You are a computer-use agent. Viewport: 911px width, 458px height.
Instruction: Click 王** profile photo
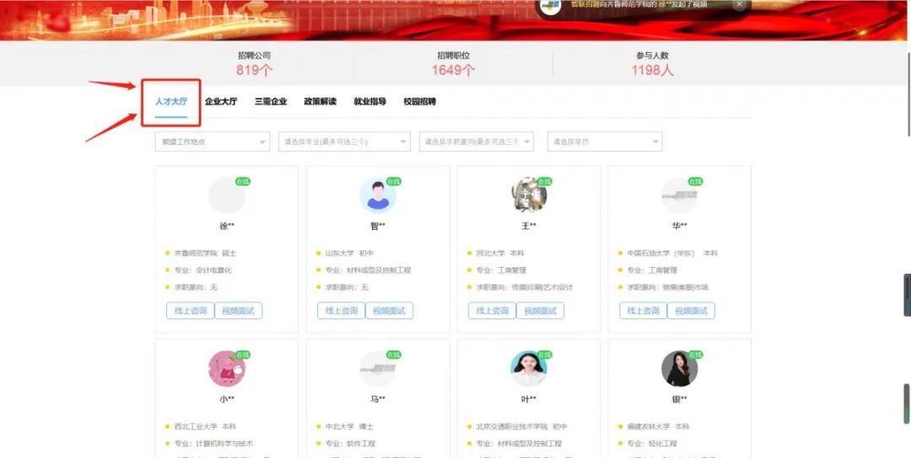coord(528,195)
